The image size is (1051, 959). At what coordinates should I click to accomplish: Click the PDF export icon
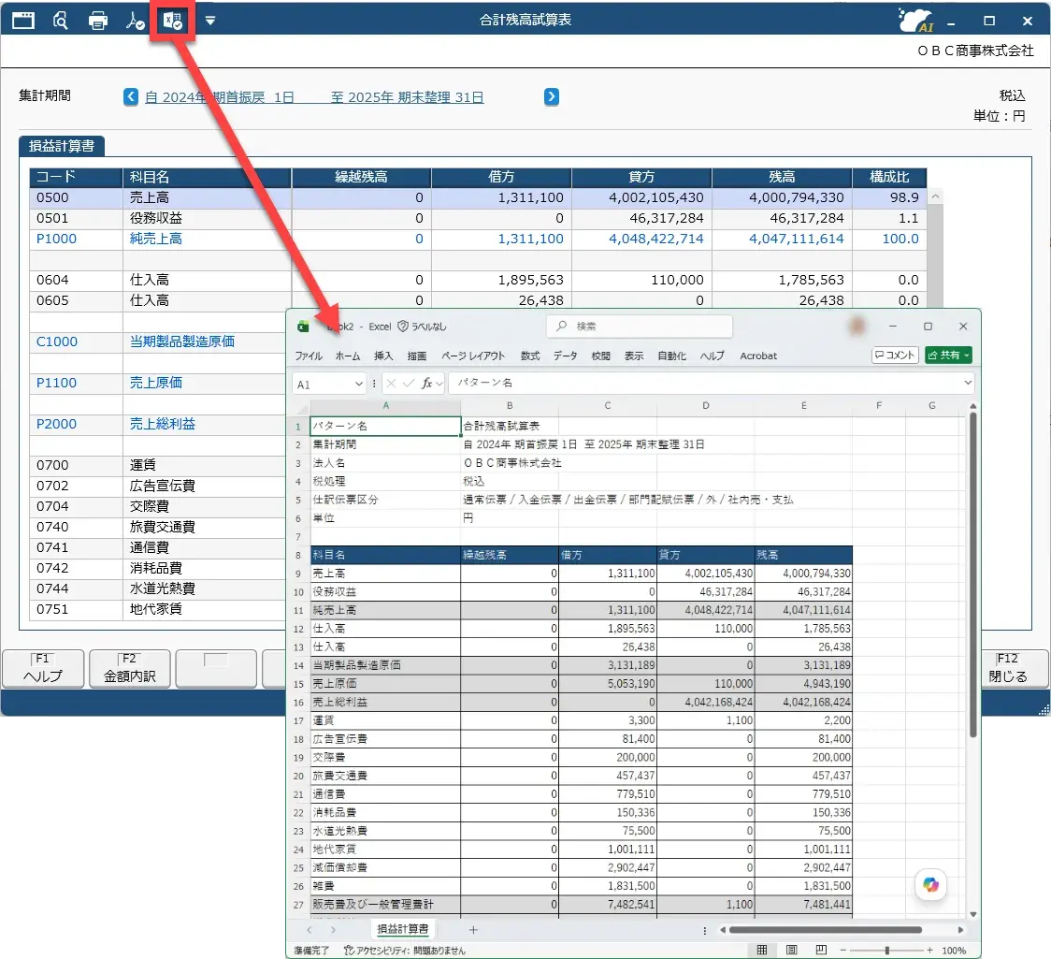point(135,21)
